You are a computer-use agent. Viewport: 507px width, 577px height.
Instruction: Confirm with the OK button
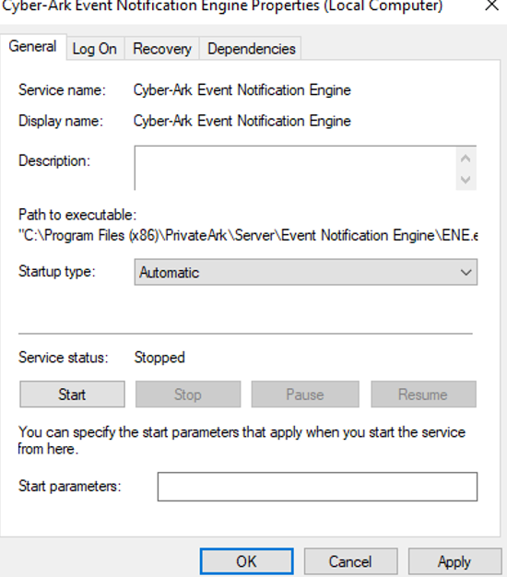[x=246, y=561]
